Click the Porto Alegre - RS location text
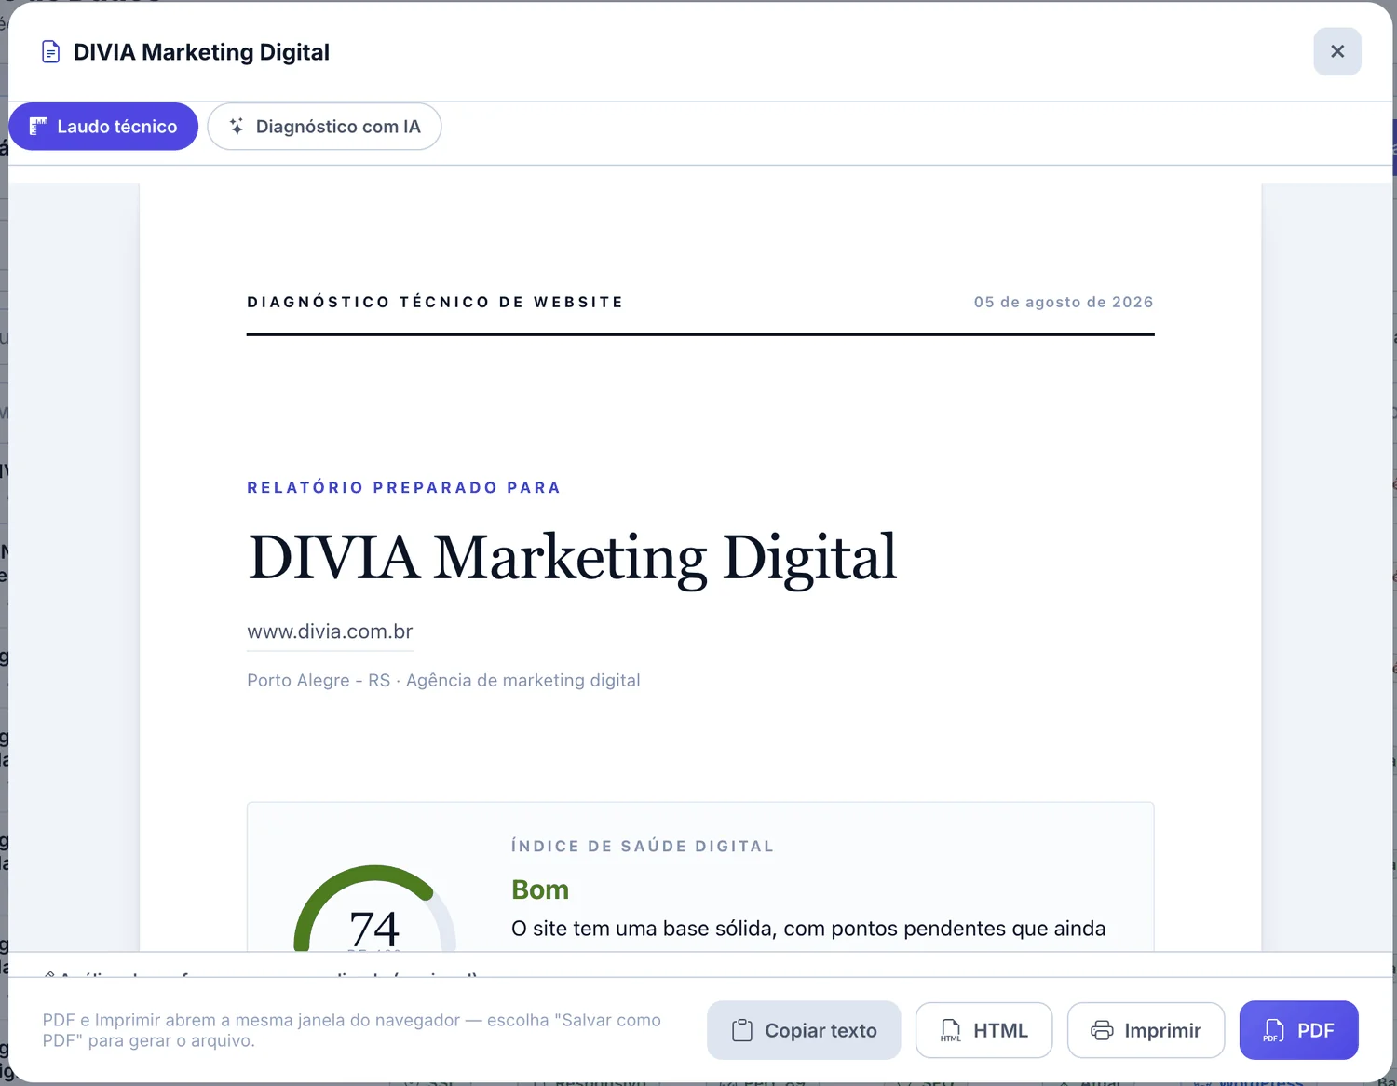 click(x=319, y=681)
